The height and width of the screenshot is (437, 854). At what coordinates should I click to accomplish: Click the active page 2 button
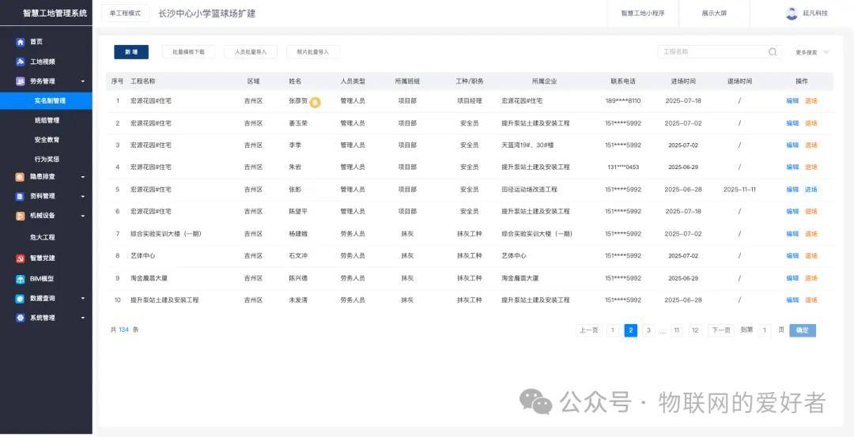pos(631,330)
